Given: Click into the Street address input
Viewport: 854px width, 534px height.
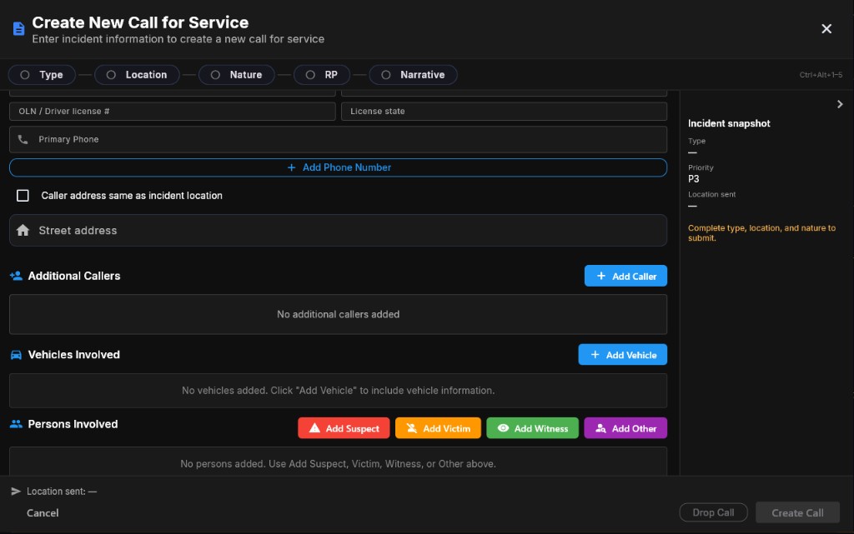Looking at the screenshot, I should (x=339, y=230).
